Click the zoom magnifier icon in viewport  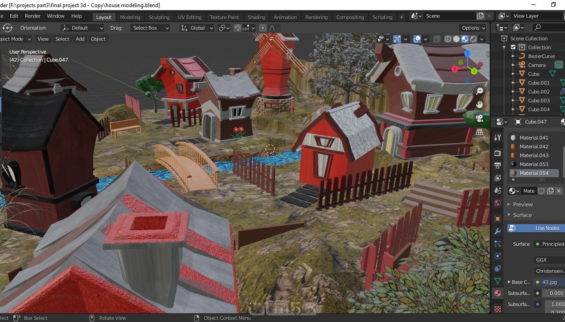479,91
